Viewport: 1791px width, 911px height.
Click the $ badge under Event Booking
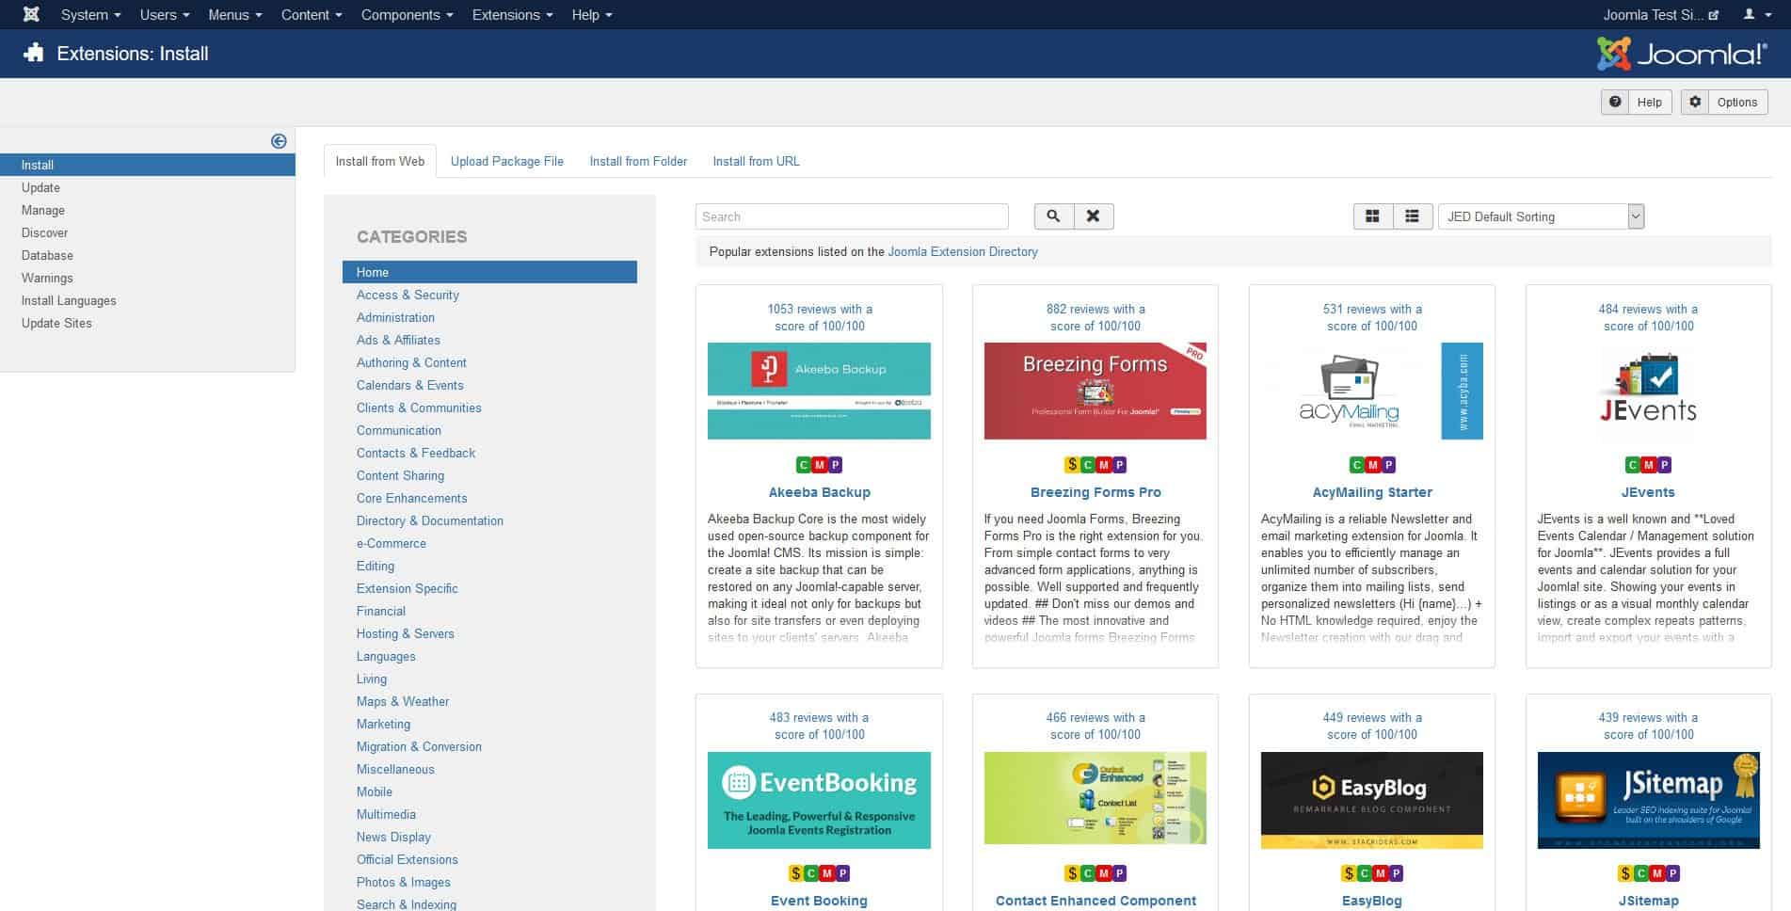pyautogui.click(x=795, y=873)
